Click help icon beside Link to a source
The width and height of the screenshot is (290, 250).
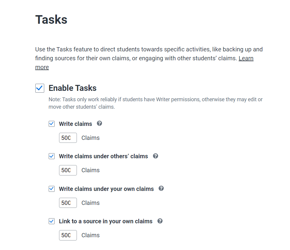[160, 221]
